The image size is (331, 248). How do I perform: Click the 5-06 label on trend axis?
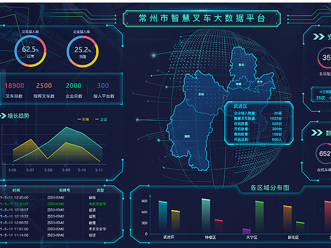click(12, 170)
